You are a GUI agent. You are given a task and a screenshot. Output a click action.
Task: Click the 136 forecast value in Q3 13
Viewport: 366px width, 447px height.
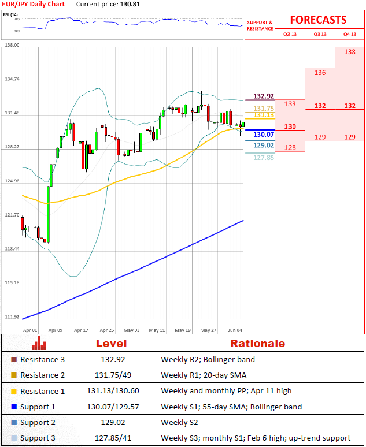point(320,73)
